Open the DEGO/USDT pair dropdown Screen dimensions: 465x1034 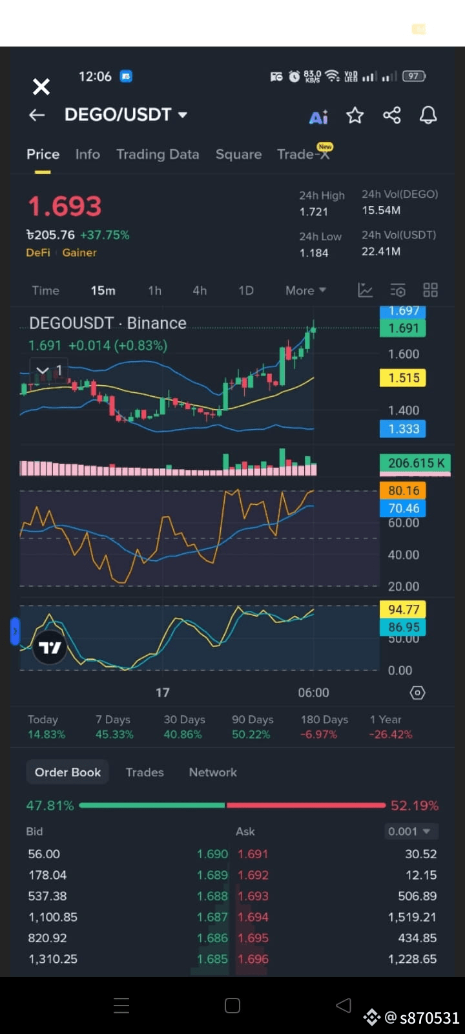[126, 114]
